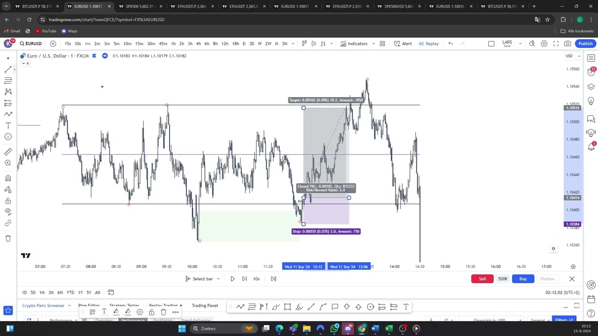Image resolution: width=598 pixels, height=336 pixels.
Task: Click the Windows Start button
Action: 182,329
